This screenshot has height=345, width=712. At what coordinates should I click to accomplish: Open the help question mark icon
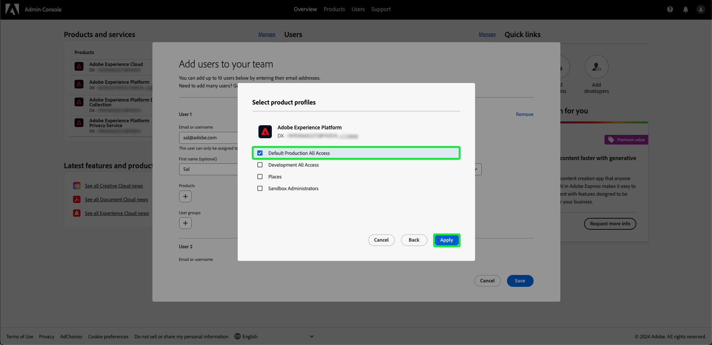pos(670,9)
